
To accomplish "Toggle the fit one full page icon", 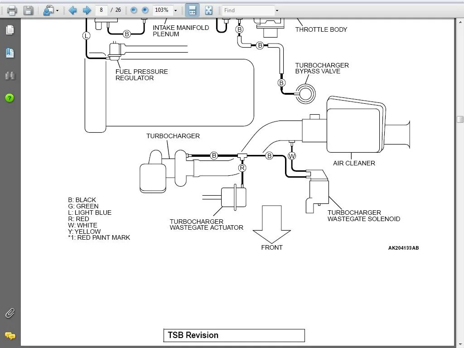I will pos(208,10).
